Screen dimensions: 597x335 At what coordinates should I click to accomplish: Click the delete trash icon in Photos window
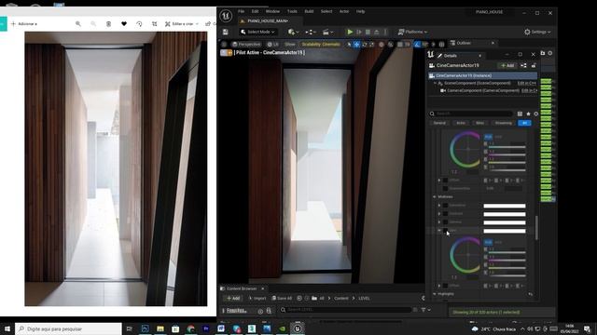point(108,23)
